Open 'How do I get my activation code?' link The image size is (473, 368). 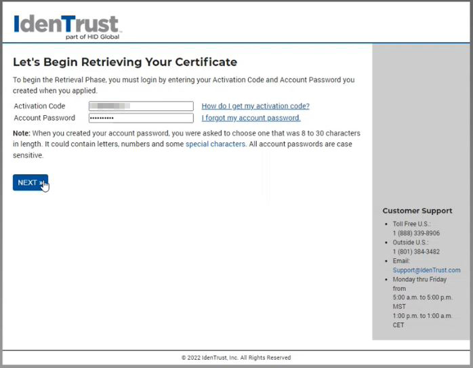(x=255, y=106)
